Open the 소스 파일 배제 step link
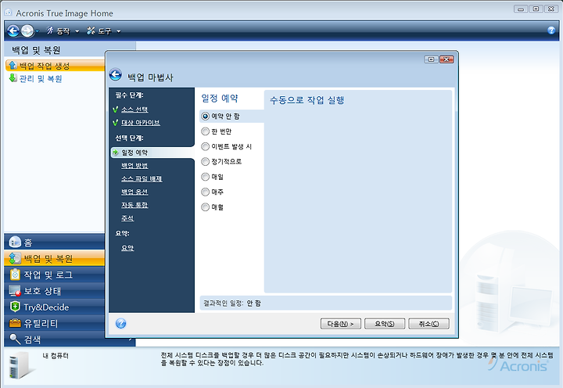Screen dimensions: 563x388 click(142, 179)
